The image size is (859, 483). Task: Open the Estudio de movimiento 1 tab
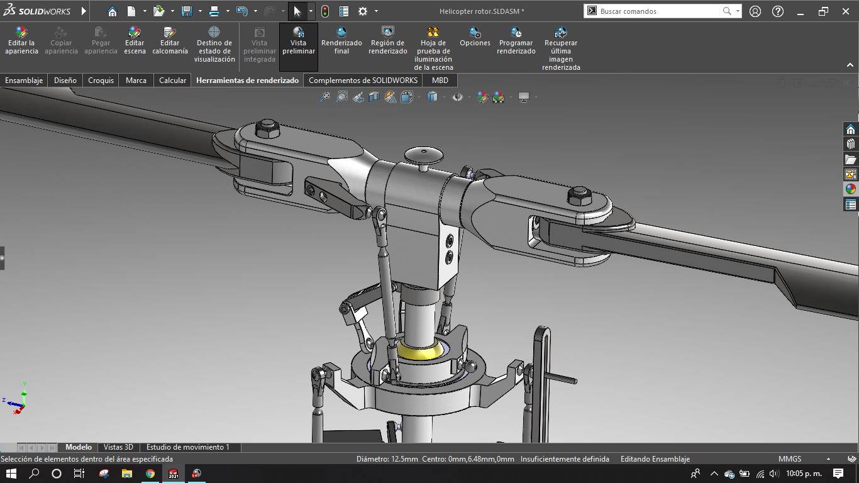(187, 447)
